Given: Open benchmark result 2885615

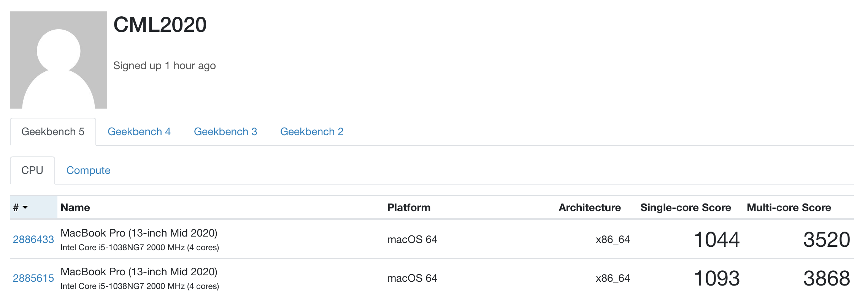Looking at the screenshot, I should 33,278.
